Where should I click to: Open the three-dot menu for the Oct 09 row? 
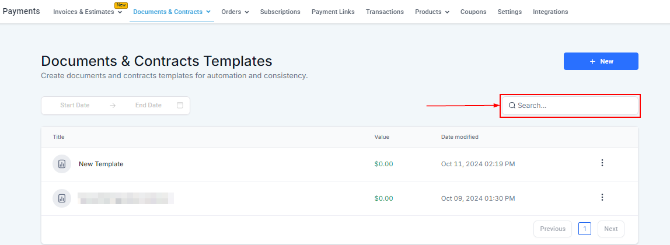(602, 197)
